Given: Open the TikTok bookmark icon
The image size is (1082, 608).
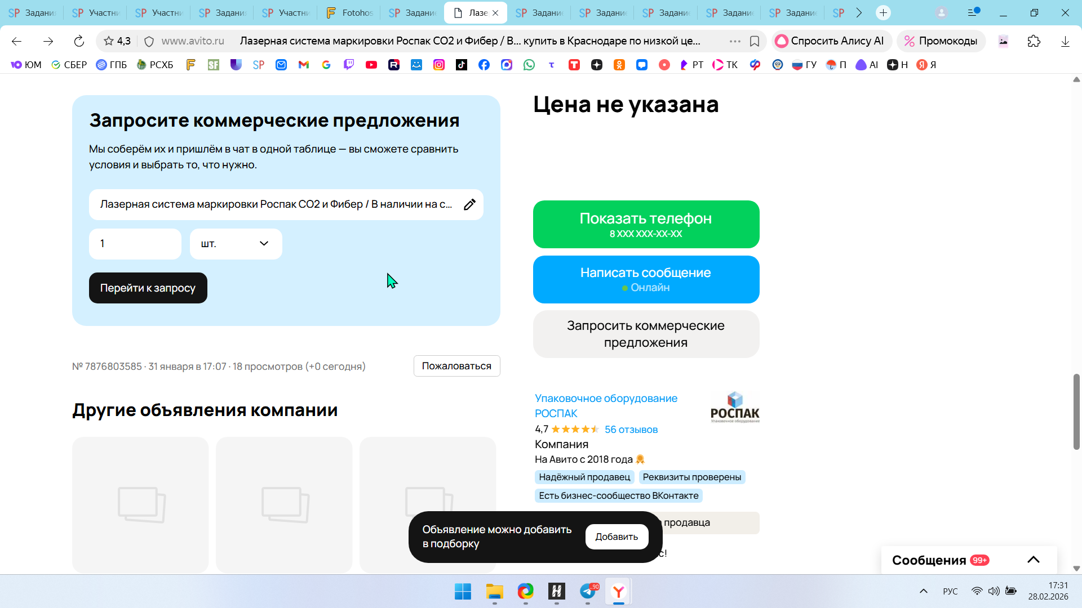Looking at the screenshot, I should tap(462, 65).
